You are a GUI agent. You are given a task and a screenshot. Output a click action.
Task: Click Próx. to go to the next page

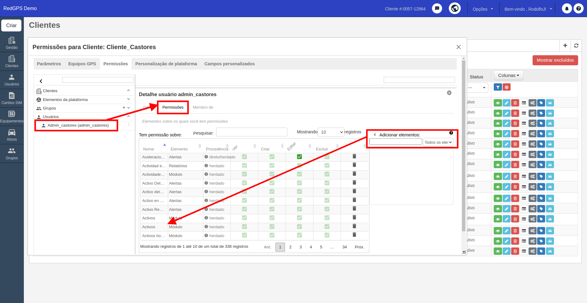click(359, 247)
